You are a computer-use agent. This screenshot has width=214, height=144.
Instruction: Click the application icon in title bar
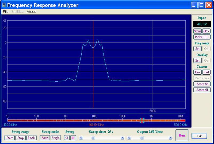(4, 5)
